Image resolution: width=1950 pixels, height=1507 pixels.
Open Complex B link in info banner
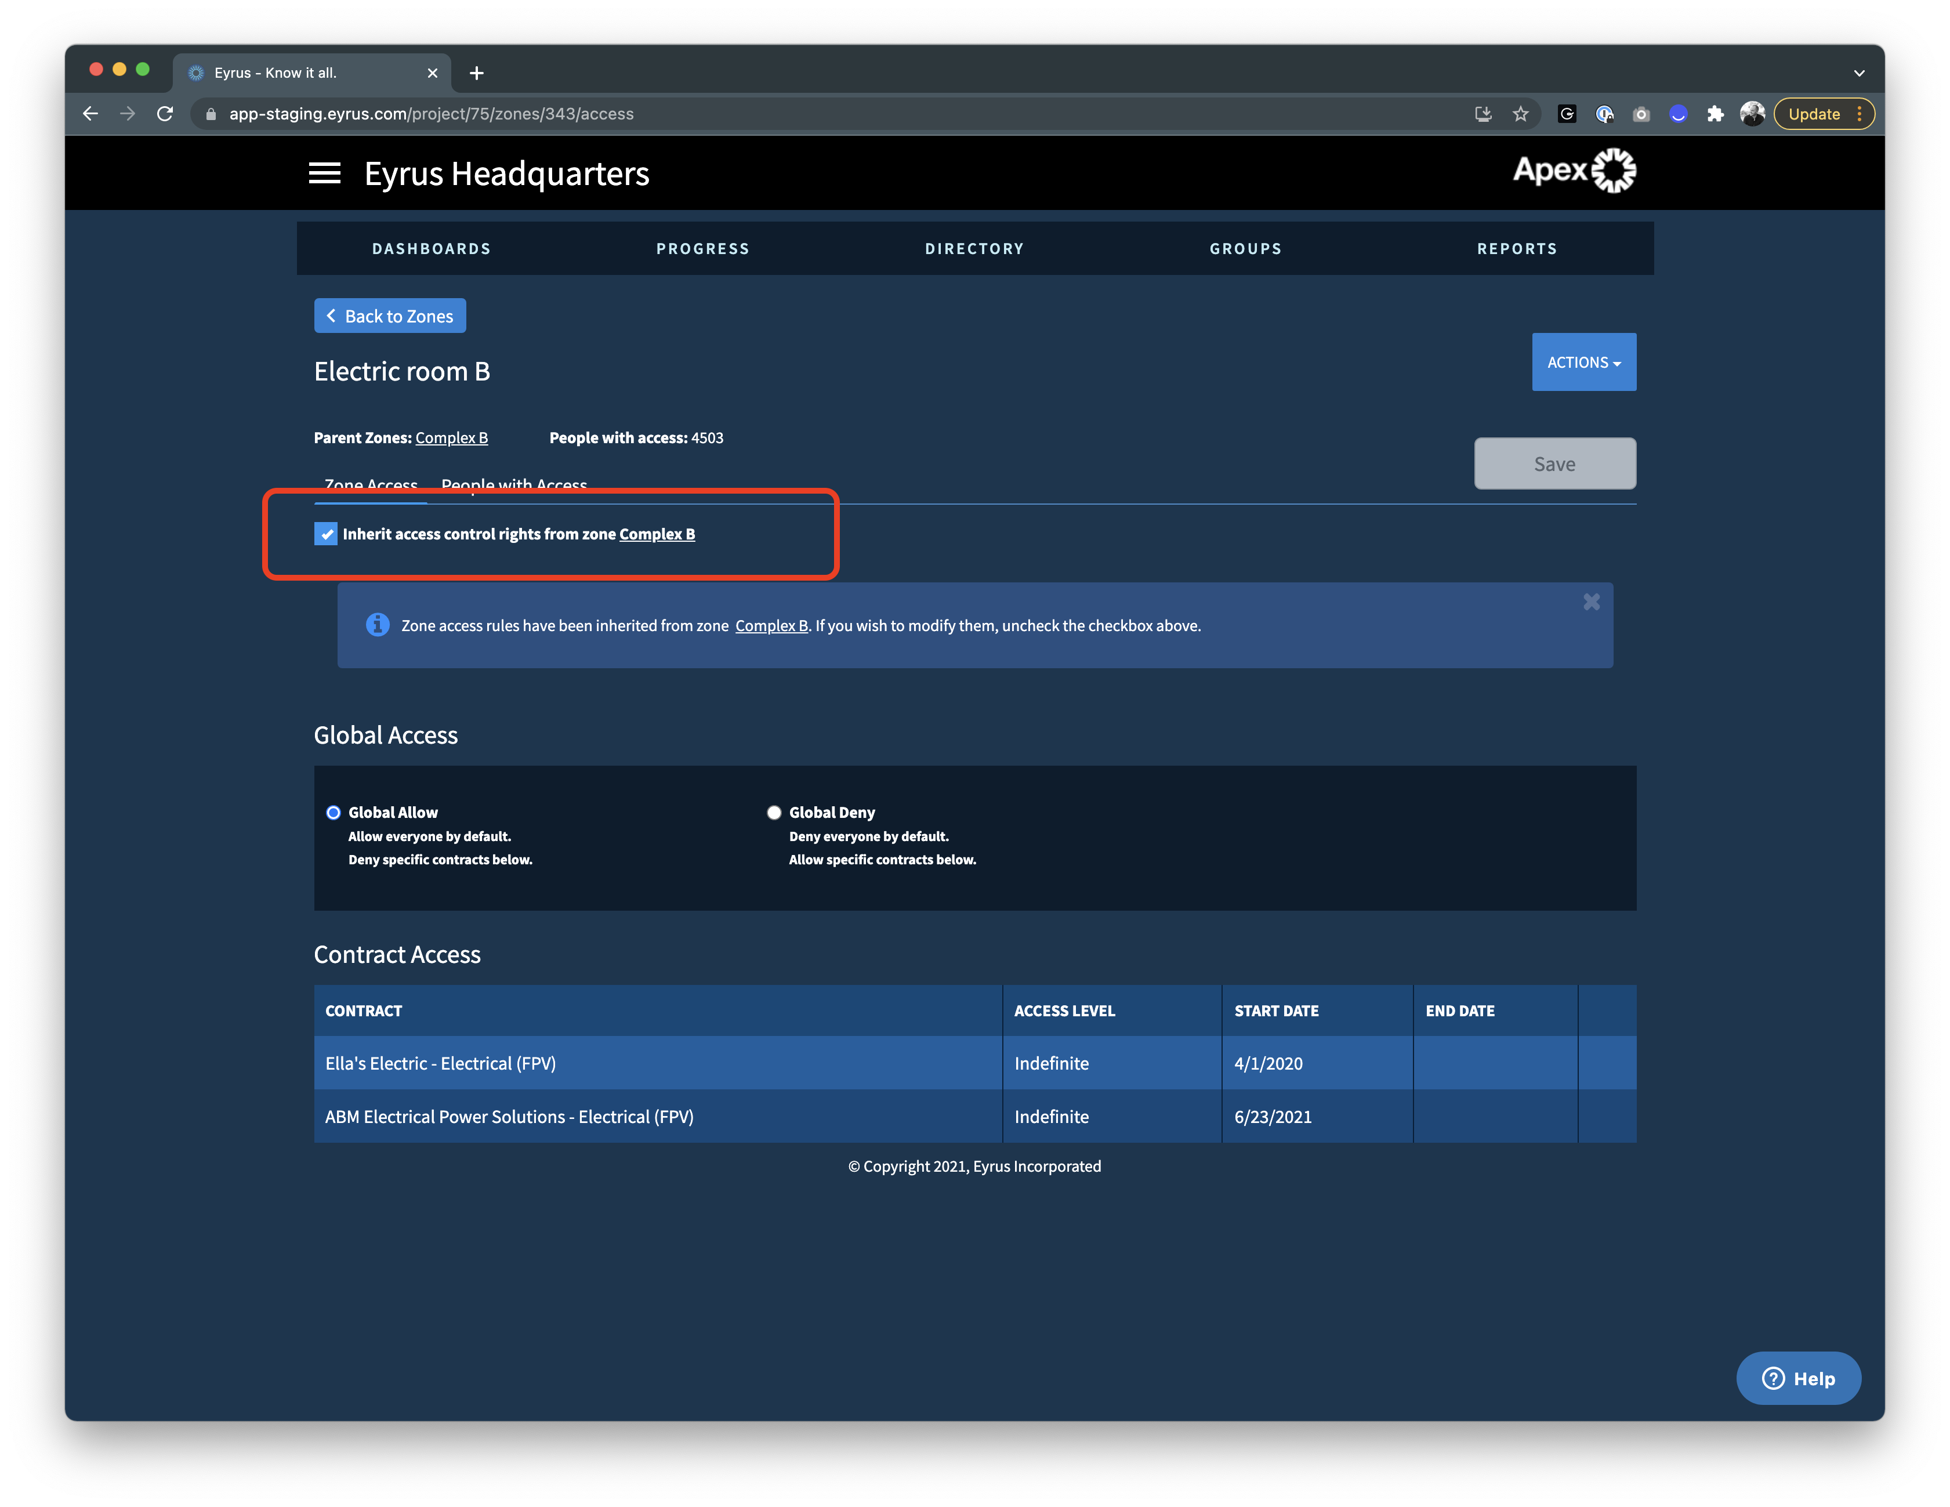[x=771, y=626]
